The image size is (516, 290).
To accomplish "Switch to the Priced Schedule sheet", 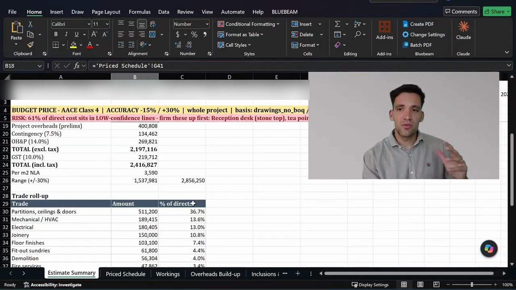I will pyautogui.click(x=125, y=274).
